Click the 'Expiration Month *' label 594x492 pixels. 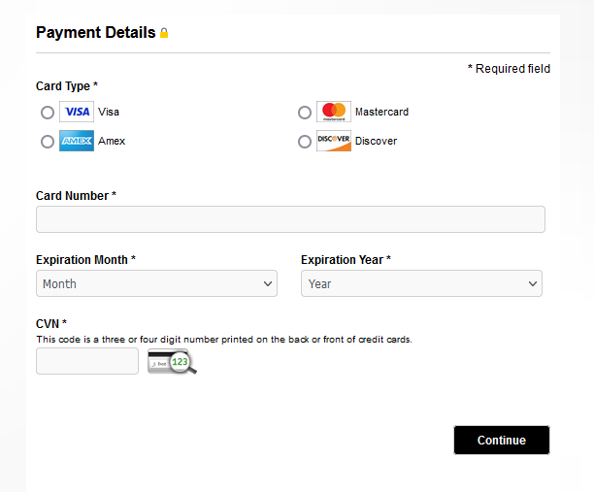pyautogui.click(x=86, y=260)
